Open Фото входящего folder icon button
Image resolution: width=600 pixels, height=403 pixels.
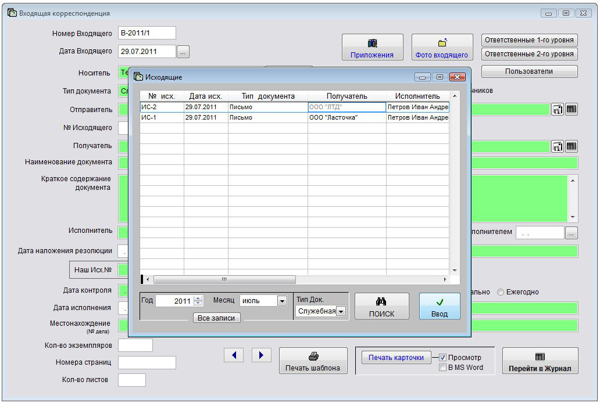pos(441,48)
